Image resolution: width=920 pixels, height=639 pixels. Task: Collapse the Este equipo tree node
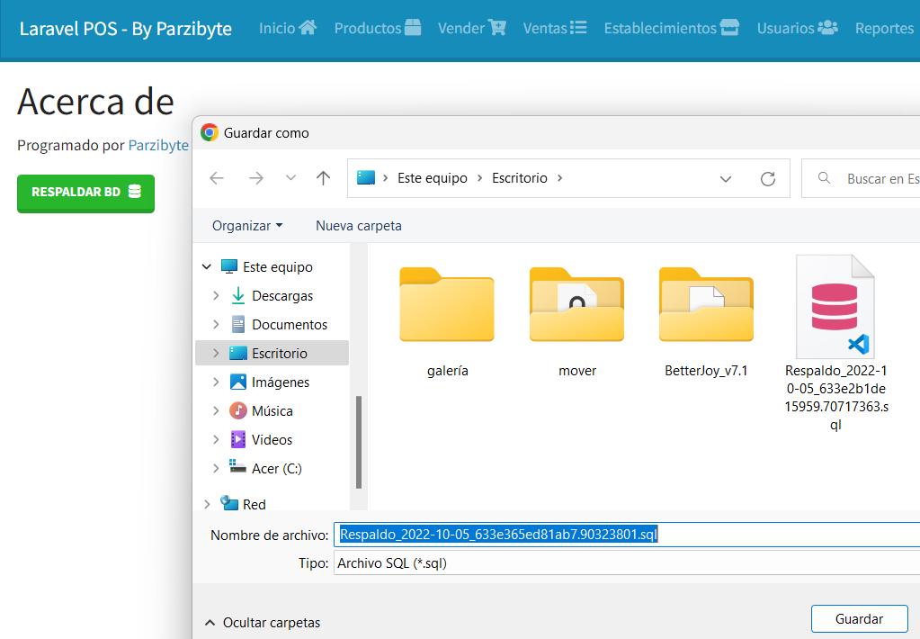coord(207,266)
